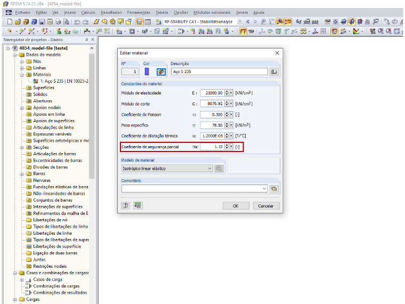Open the Comentário combo box dropdown
The width and height of the screenshot is (405, 304).
click(264, 189)
